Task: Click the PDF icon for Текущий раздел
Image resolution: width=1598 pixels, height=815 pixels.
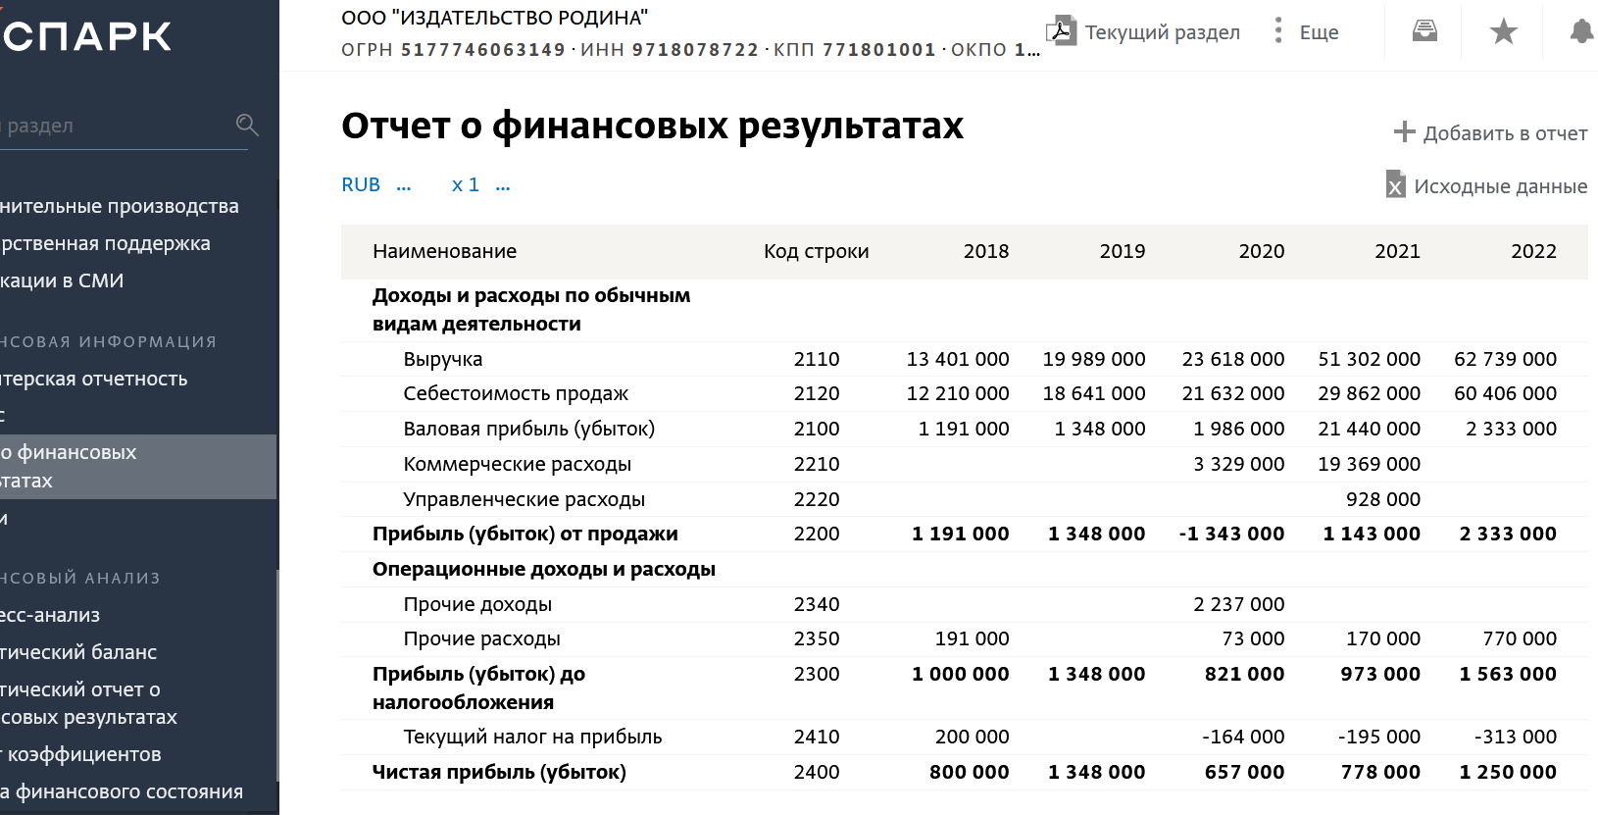Action: [x=1061, y=31]
